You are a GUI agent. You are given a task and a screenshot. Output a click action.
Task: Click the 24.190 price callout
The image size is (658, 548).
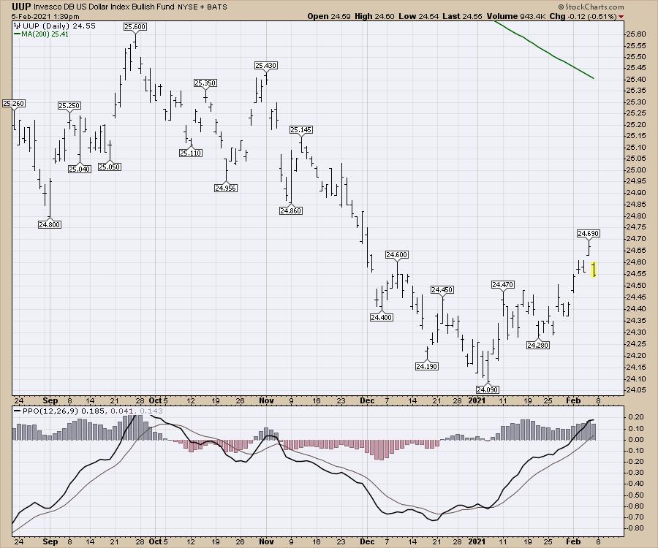point(426,365)
